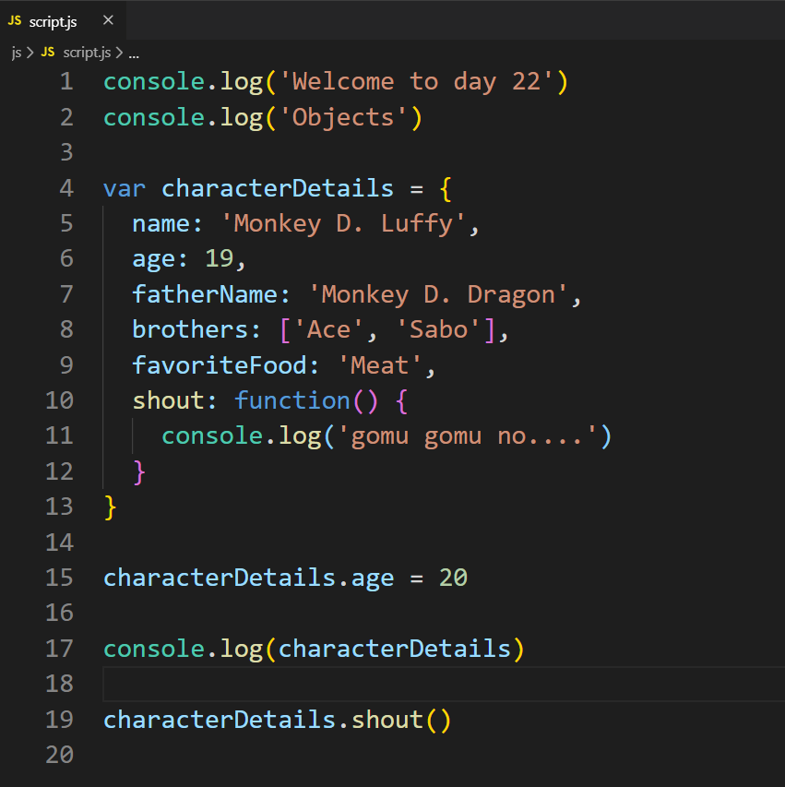Click line number 10 in gutter
This screenshot has height=787, width=785.
coord(60,400)
